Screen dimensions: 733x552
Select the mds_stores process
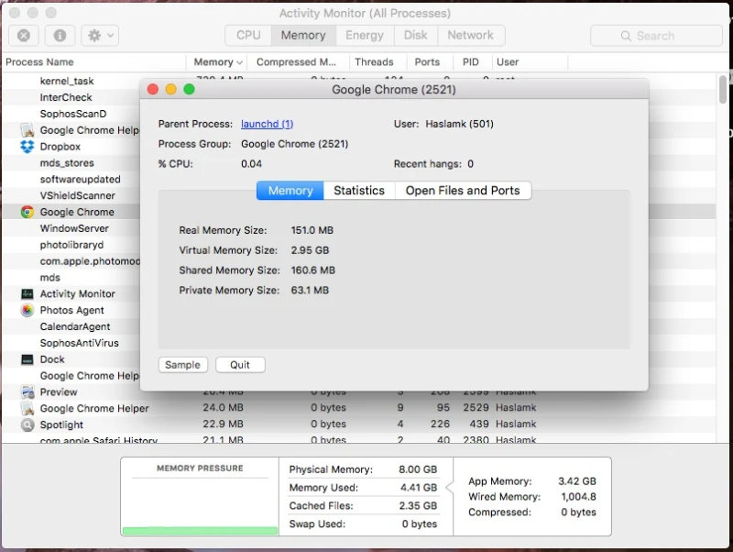click(67, 163)
